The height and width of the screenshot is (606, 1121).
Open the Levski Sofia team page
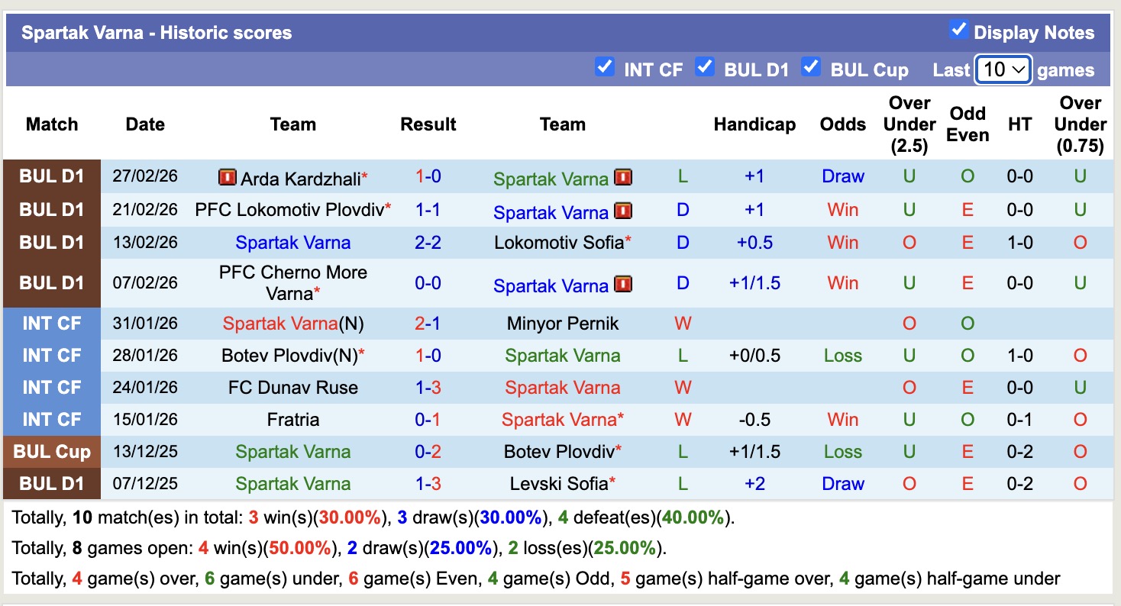559,484
